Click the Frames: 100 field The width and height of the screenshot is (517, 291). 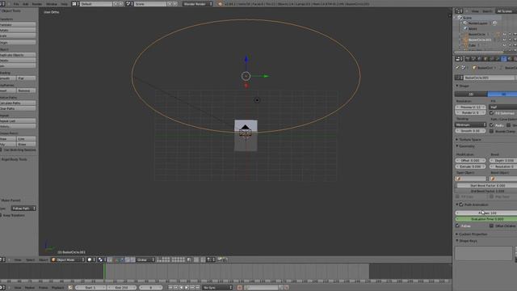[x=486, y=213]
